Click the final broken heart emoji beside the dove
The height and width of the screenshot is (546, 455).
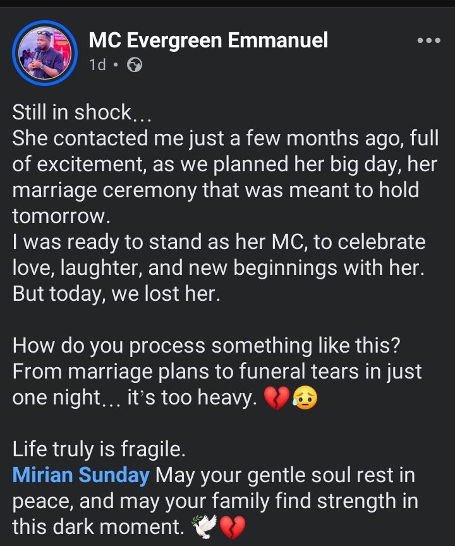tap(232, 527)
